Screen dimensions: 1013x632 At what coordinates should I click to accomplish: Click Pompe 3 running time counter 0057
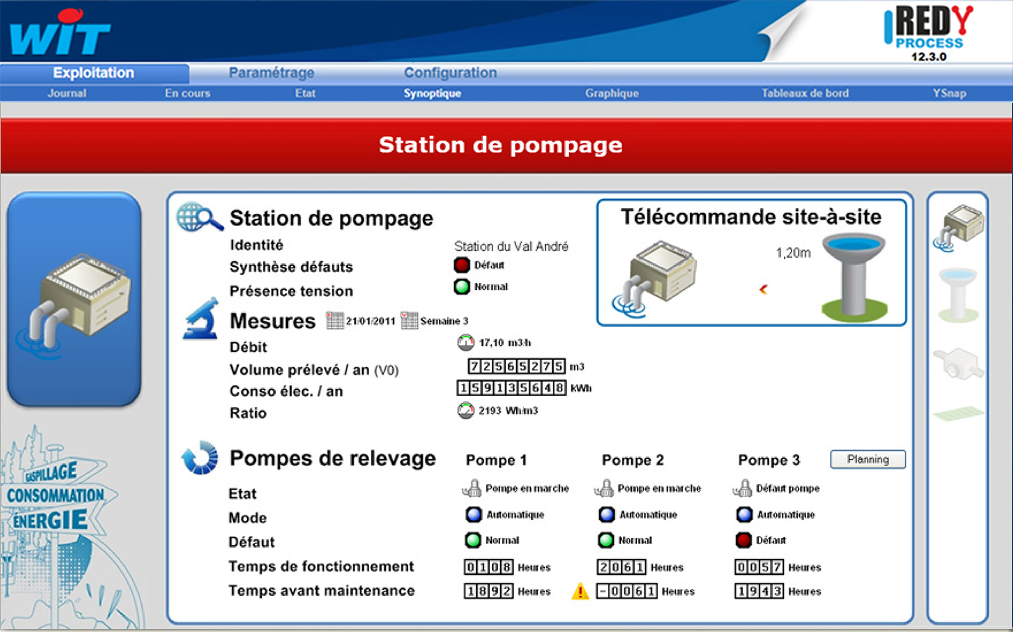pos(759,567)
